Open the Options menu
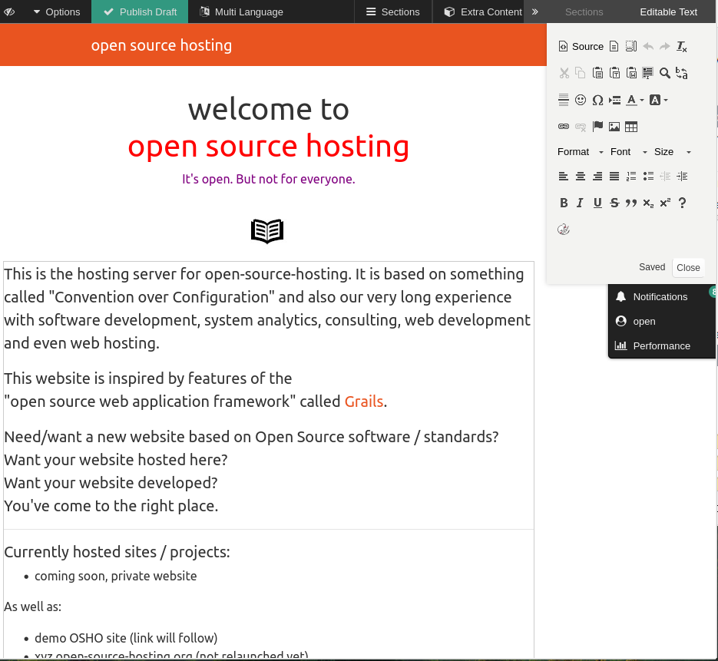Screen dimensions: 718x661 56,12
